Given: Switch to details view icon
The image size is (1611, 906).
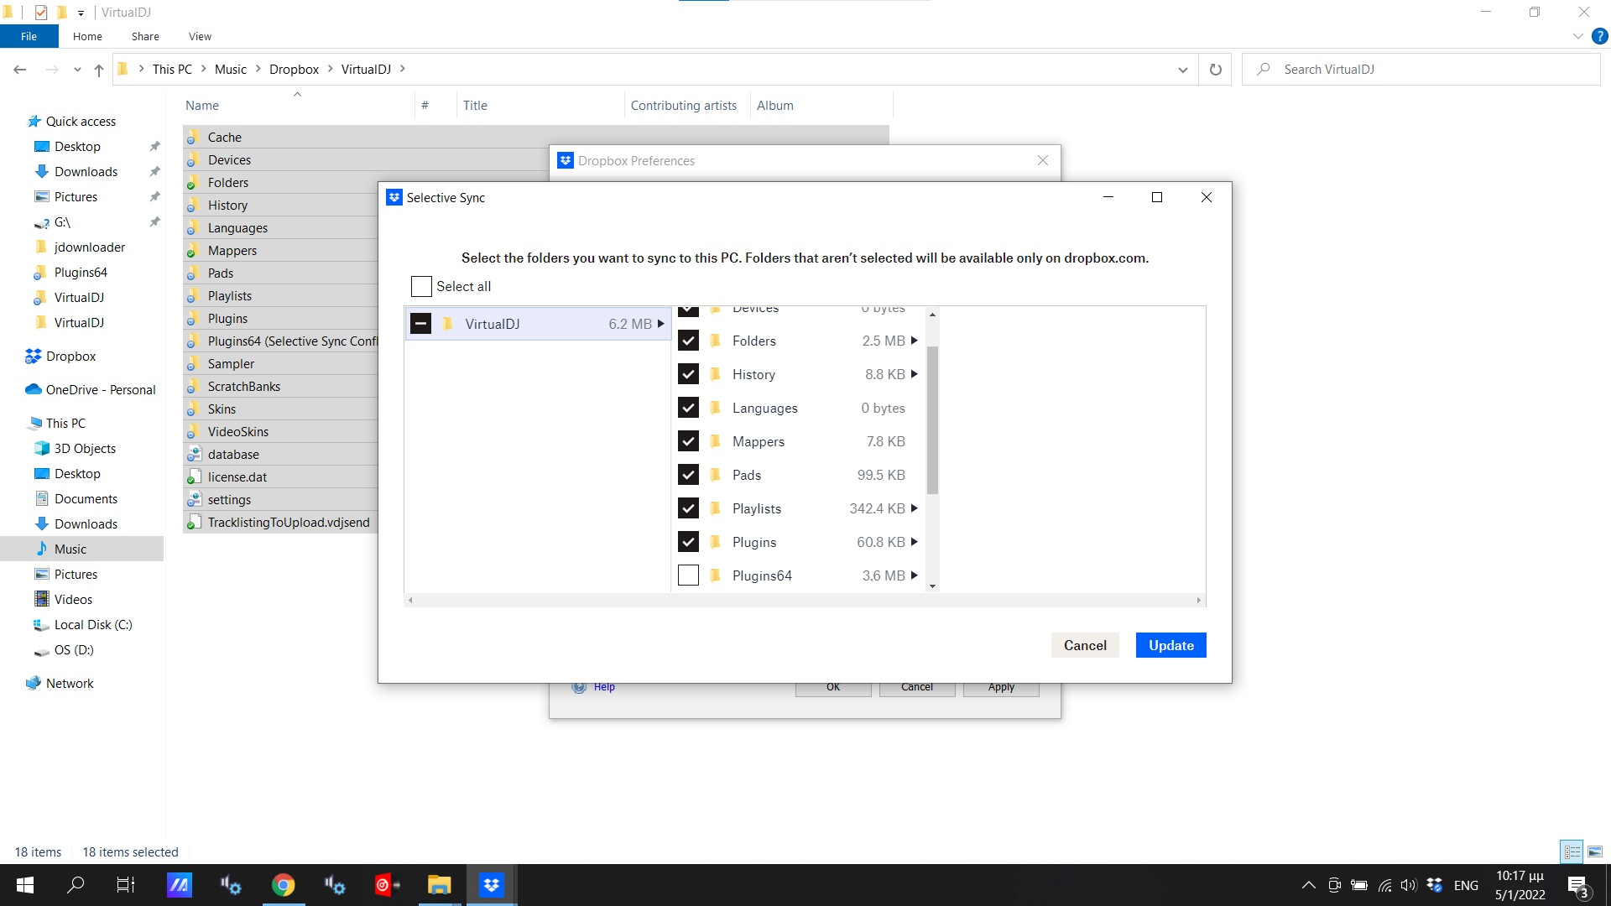Looking at the screenshot, I should (1572, 851).
